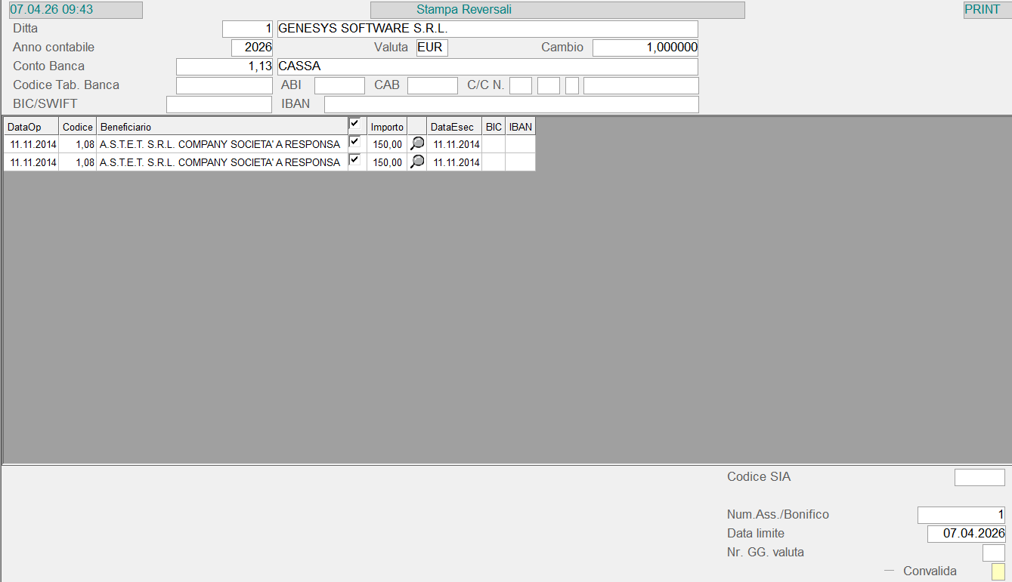The width and height of the screenshot is (1012, 582).
Task: Click the magnifier icon in second row
Action: point(416,162)
